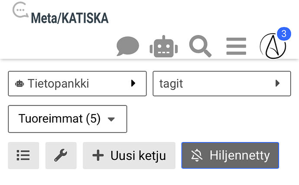Click the site logo speech bubble icon
The height and width of the screenshot is (185, 299).
pos(20,10)
